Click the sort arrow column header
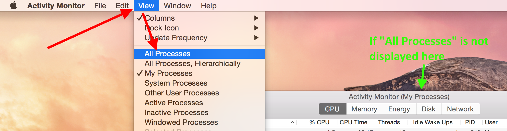This screenshot has width=507, height=131. tap(292, 122)
